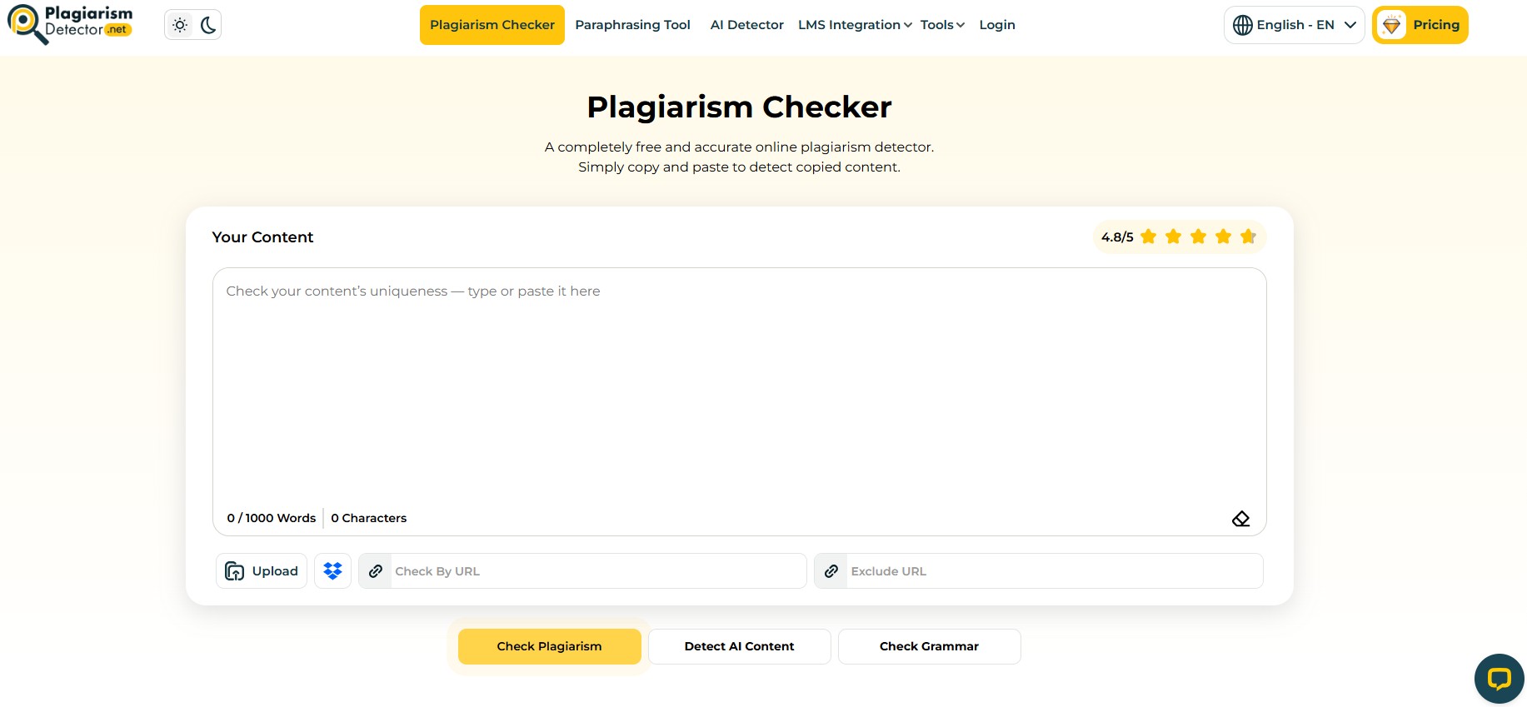Click the link icon beside Exclude URL
Image resolution: width=1527 pixels, height=707 pixels.
tap(831, 571)
